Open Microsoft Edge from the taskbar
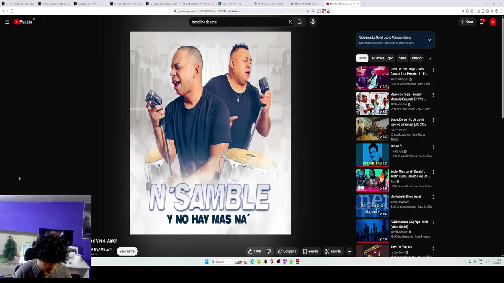The width and height of the screenshot is (504, 283). point(252,262)
